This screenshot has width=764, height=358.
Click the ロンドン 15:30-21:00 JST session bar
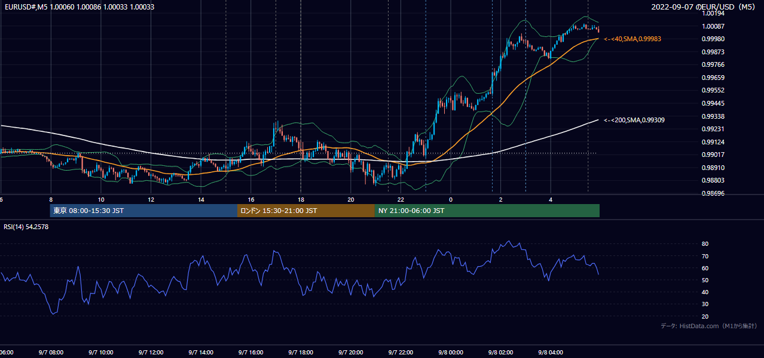tap(306, 211)
